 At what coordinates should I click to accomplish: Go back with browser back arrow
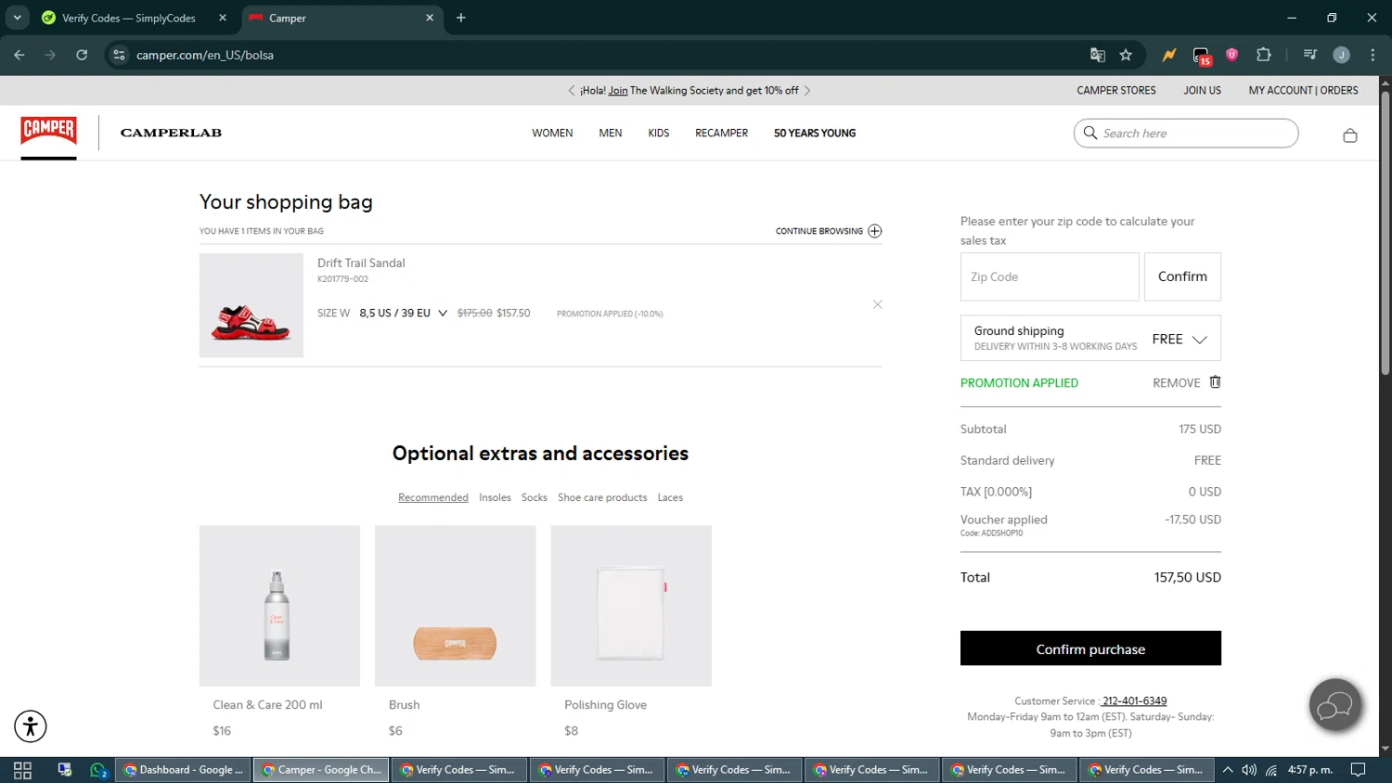[x=19, y=55]
